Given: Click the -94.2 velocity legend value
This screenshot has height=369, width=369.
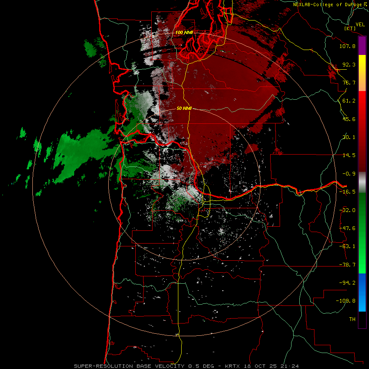Looking at the screenshot, I should (x=347, y=283).
